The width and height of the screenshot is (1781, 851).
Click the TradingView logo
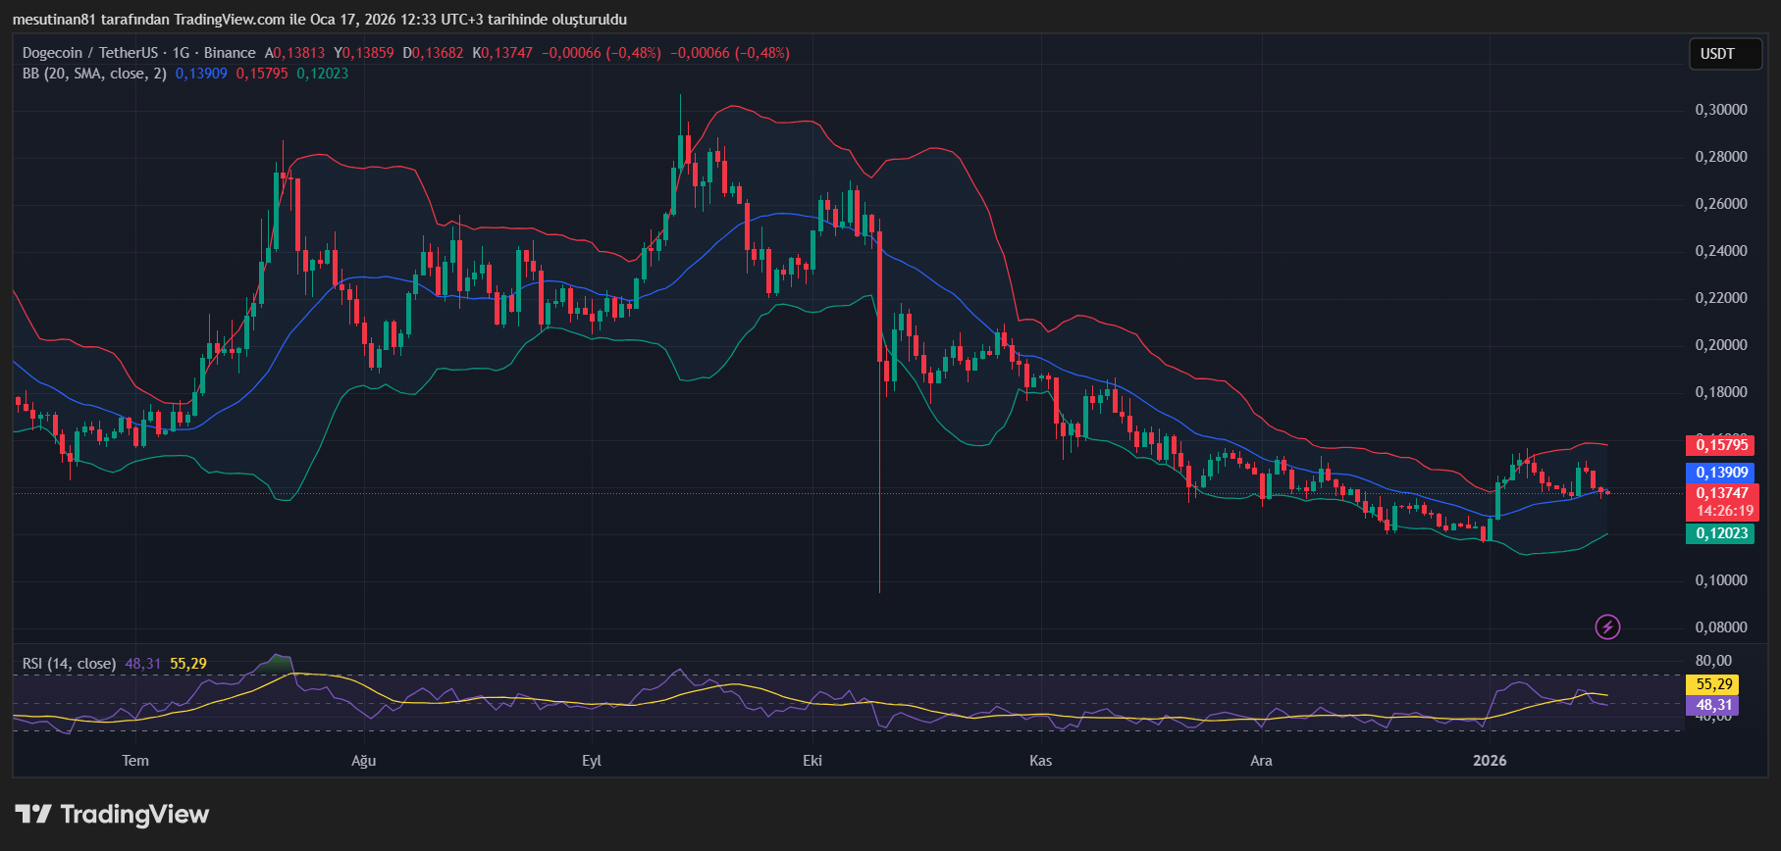(x=112, y=815)
